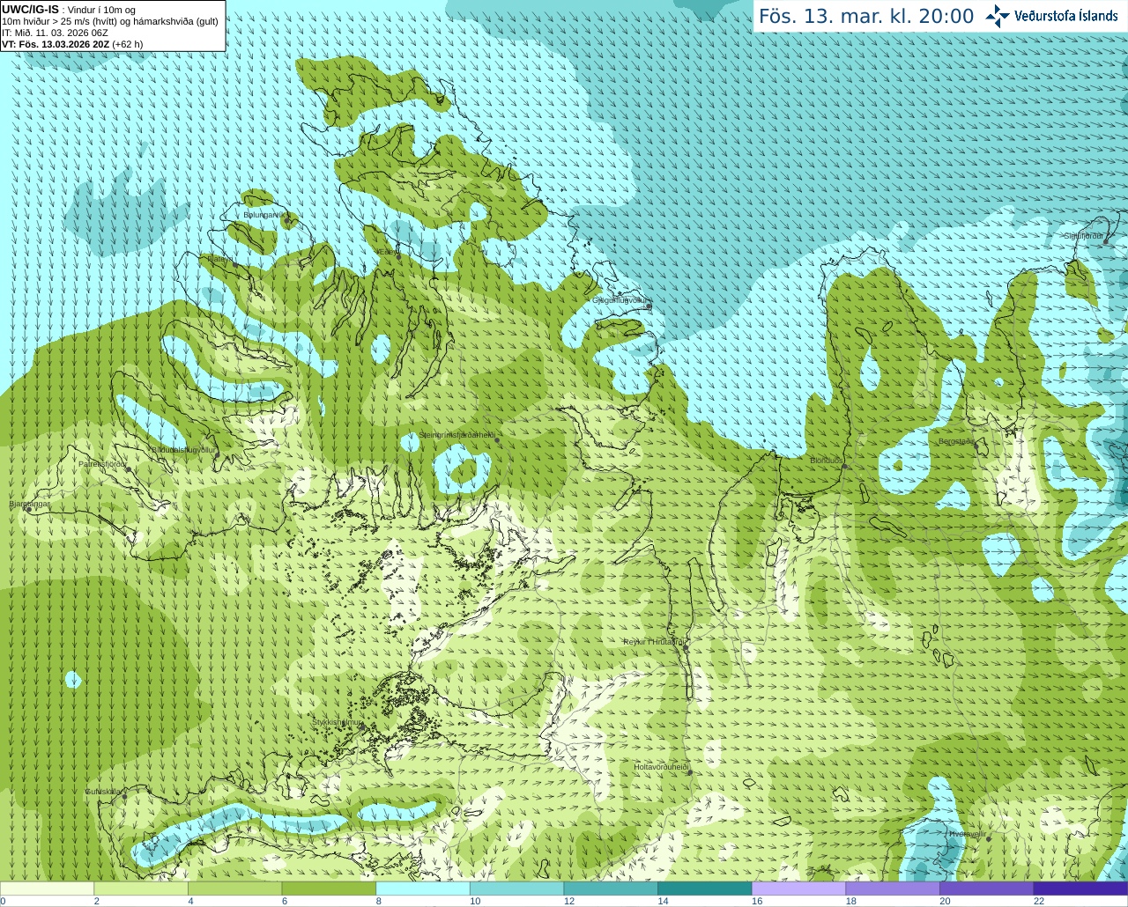Viewport: 1128px width, 907px height.
Task: Click the Blönduós station label
Action: 826,461
